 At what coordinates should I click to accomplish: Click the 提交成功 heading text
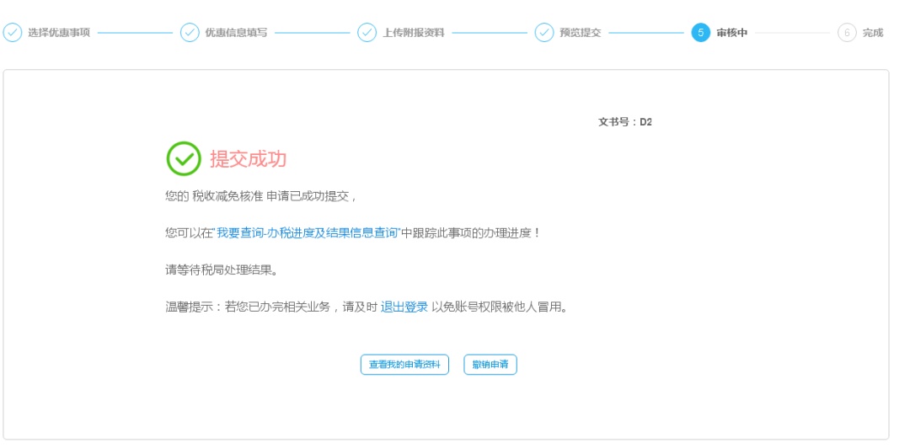pyautogui.click(x=249, y=159)
